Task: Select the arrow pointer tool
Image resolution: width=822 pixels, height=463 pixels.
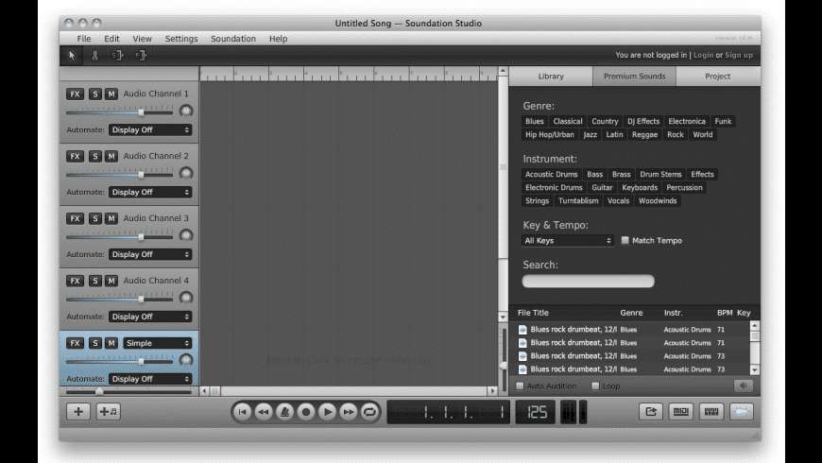Action: pos(73,56)
